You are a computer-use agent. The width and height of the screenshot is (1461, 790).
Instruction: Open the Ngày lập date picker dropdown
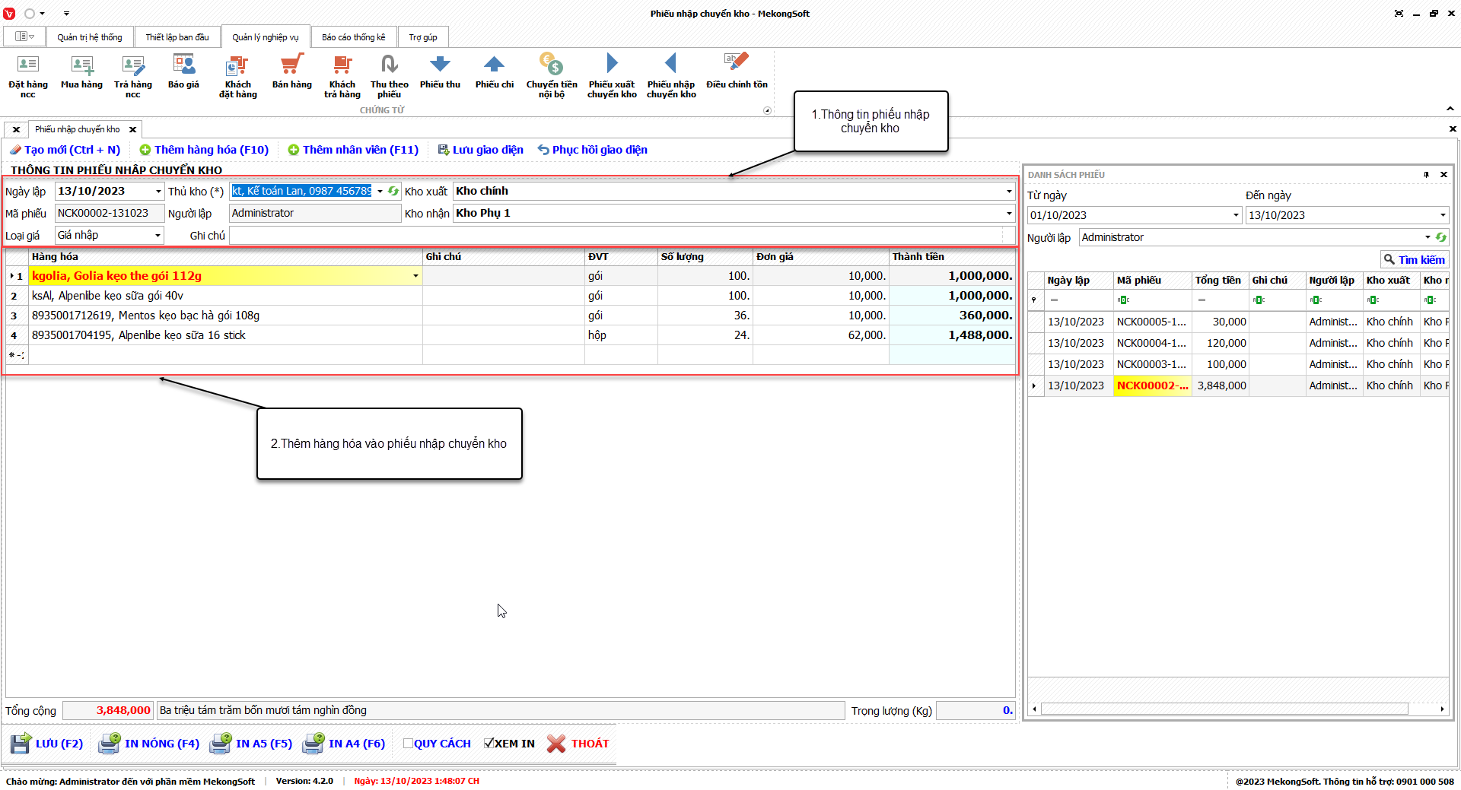(x=158, y=192)
